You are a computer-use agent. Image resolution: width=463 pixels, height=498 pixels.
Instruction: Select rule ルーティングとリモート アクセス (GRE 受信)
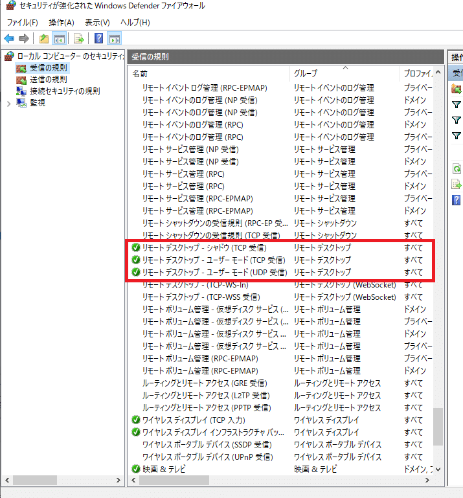[205, 383]
